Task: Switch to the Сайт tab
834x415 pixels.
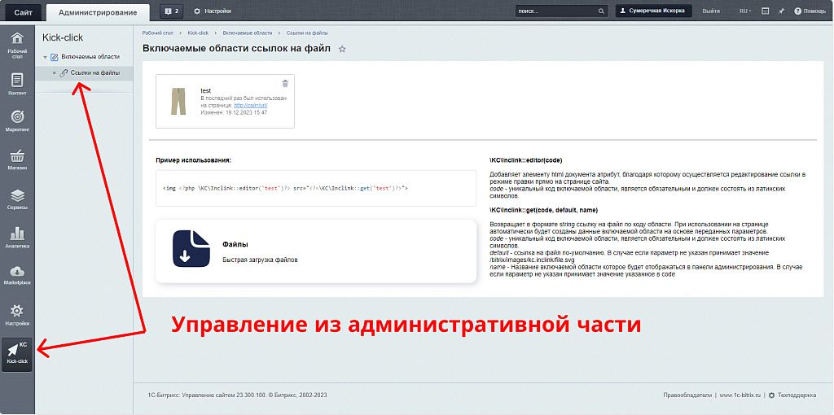Action: (x=24, y=11)
